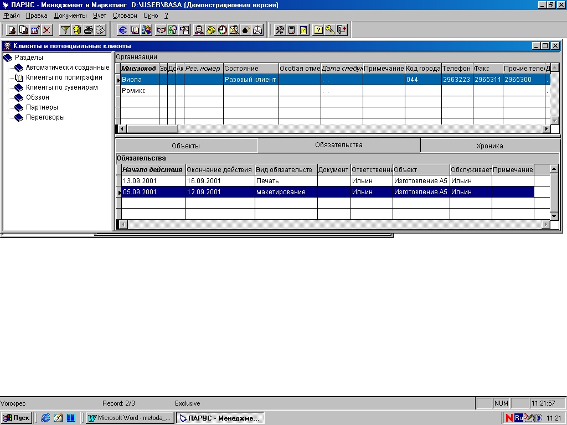
Task: Click the red clock schedule icon
Action: tap(223, 30)
